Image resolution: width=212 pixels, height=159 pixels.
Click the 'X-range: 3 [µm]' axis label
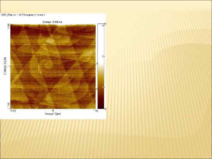[x=53, y=114]
